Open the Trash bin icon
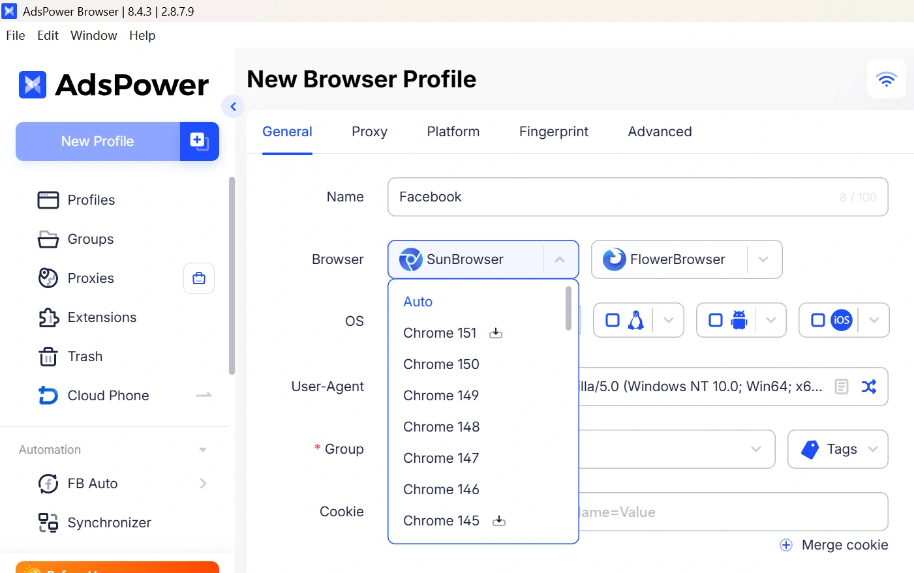The height and width of the screenshot is (573, 914). (48, 357)
